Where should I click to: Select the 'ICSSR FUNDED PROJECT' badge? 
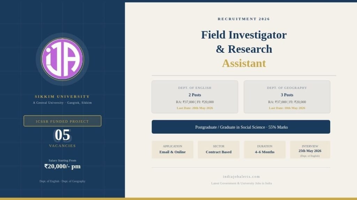click(62, 121)
